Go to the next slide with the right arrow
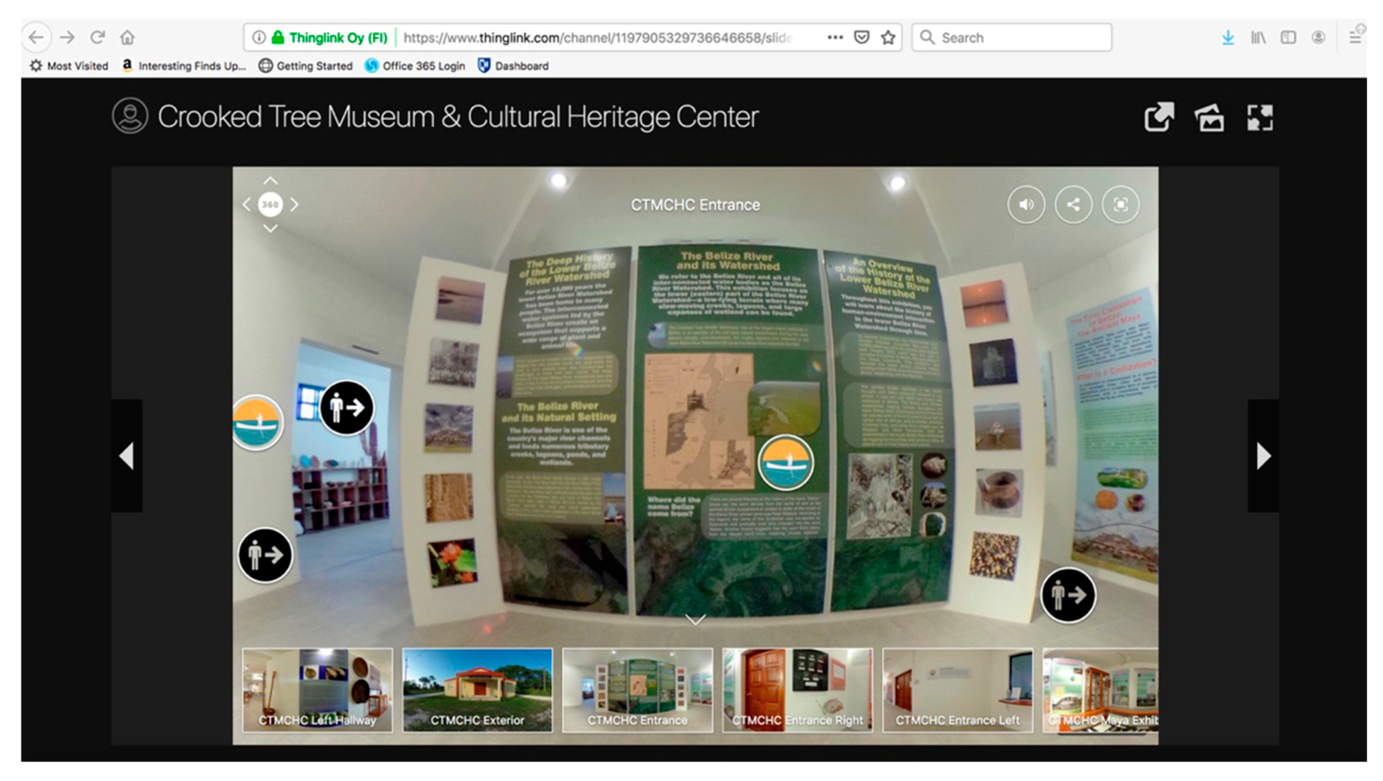Image resolution: width=1383 pixels, height=781 pixels. [x=1263, y=456]
